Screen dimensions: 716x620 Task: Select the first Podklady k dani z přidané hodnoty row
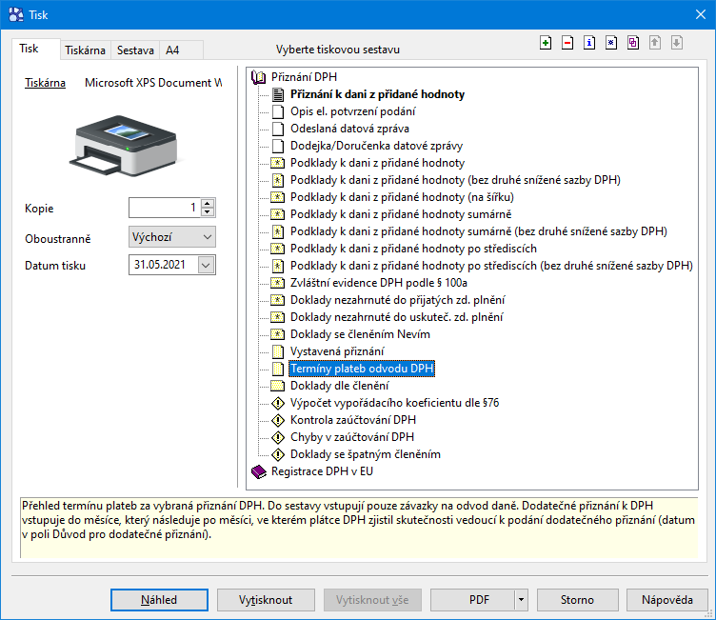pos(377,163)
